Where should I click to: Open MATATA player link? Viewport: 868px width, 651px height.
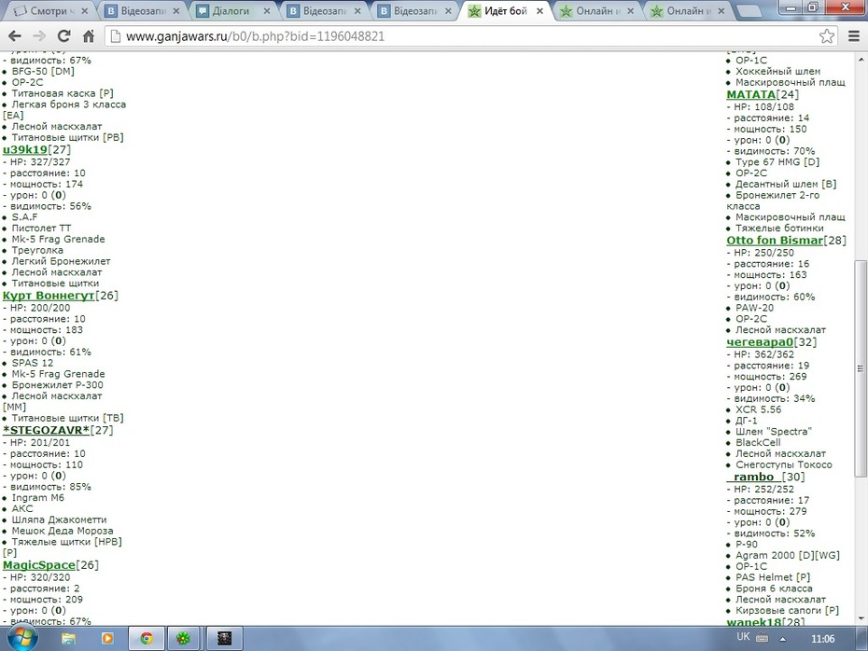point(751,94)
